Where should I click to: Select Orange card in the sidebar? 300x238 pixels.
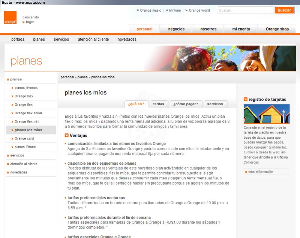coord(31,138)
